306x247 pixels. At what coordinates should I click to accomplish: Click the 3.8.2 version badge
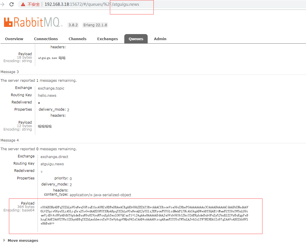coord(73,25)
